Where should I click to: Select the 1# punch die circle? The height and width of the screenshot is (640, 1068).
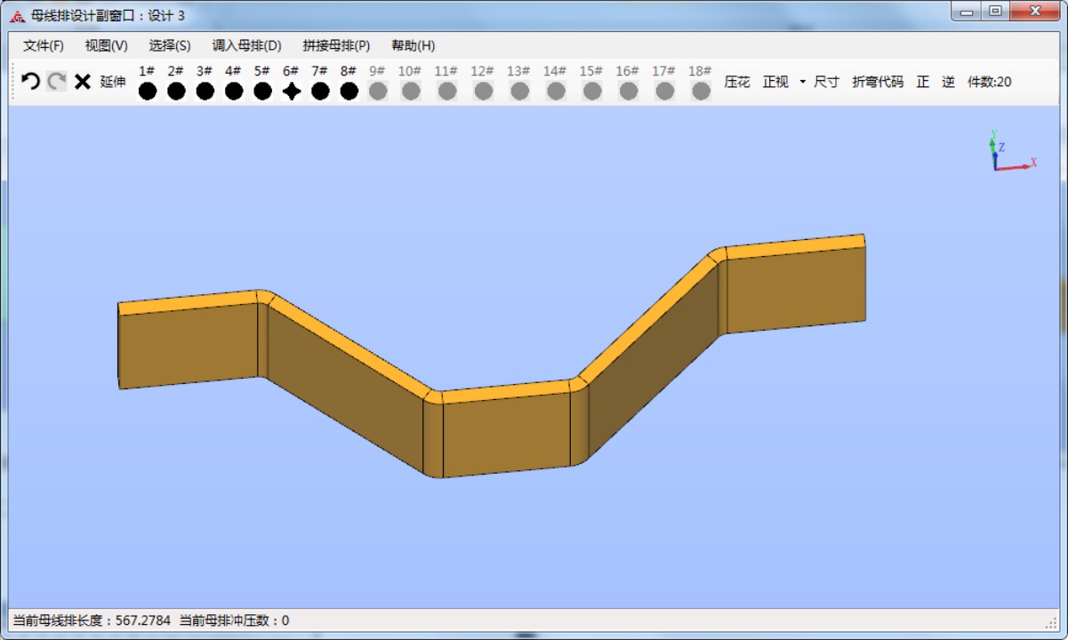pyautogui.click(x=148, y=91)
